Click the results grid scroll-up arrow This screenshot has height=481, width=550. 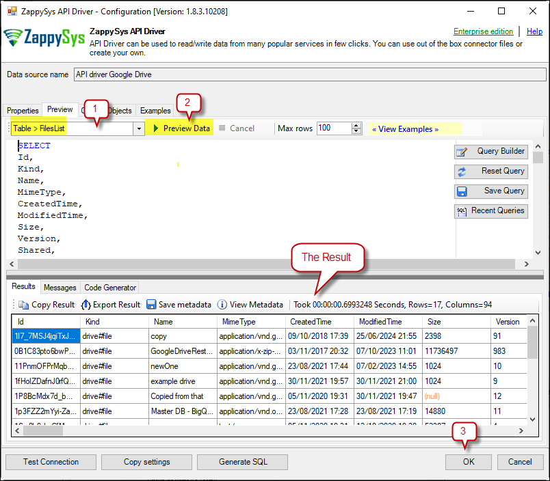point(532,320)
